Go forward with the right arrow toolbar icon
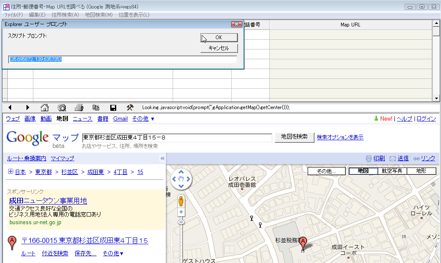This screenshot has height=263, width=441. [27, 107]
